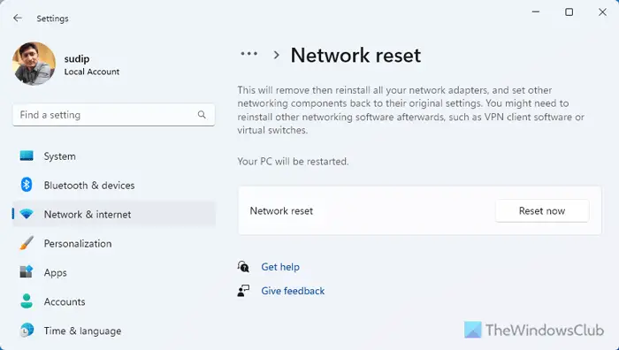
Task: Click the Find a setting search box
Action: (114, 115)
